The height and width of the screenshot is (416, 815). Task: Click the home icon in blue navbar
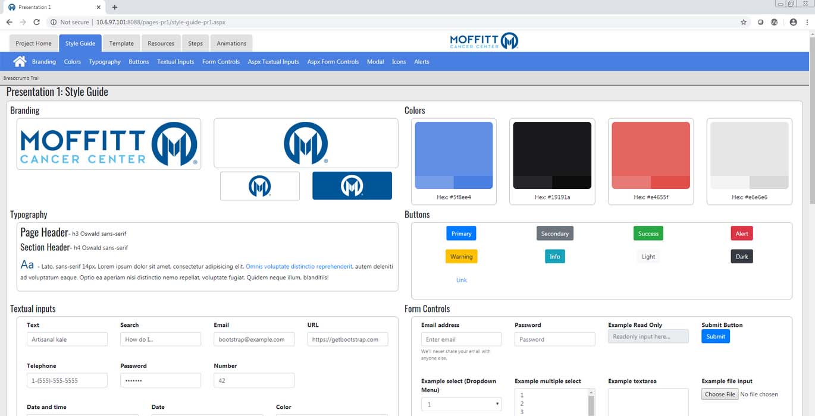pos(20,61)
